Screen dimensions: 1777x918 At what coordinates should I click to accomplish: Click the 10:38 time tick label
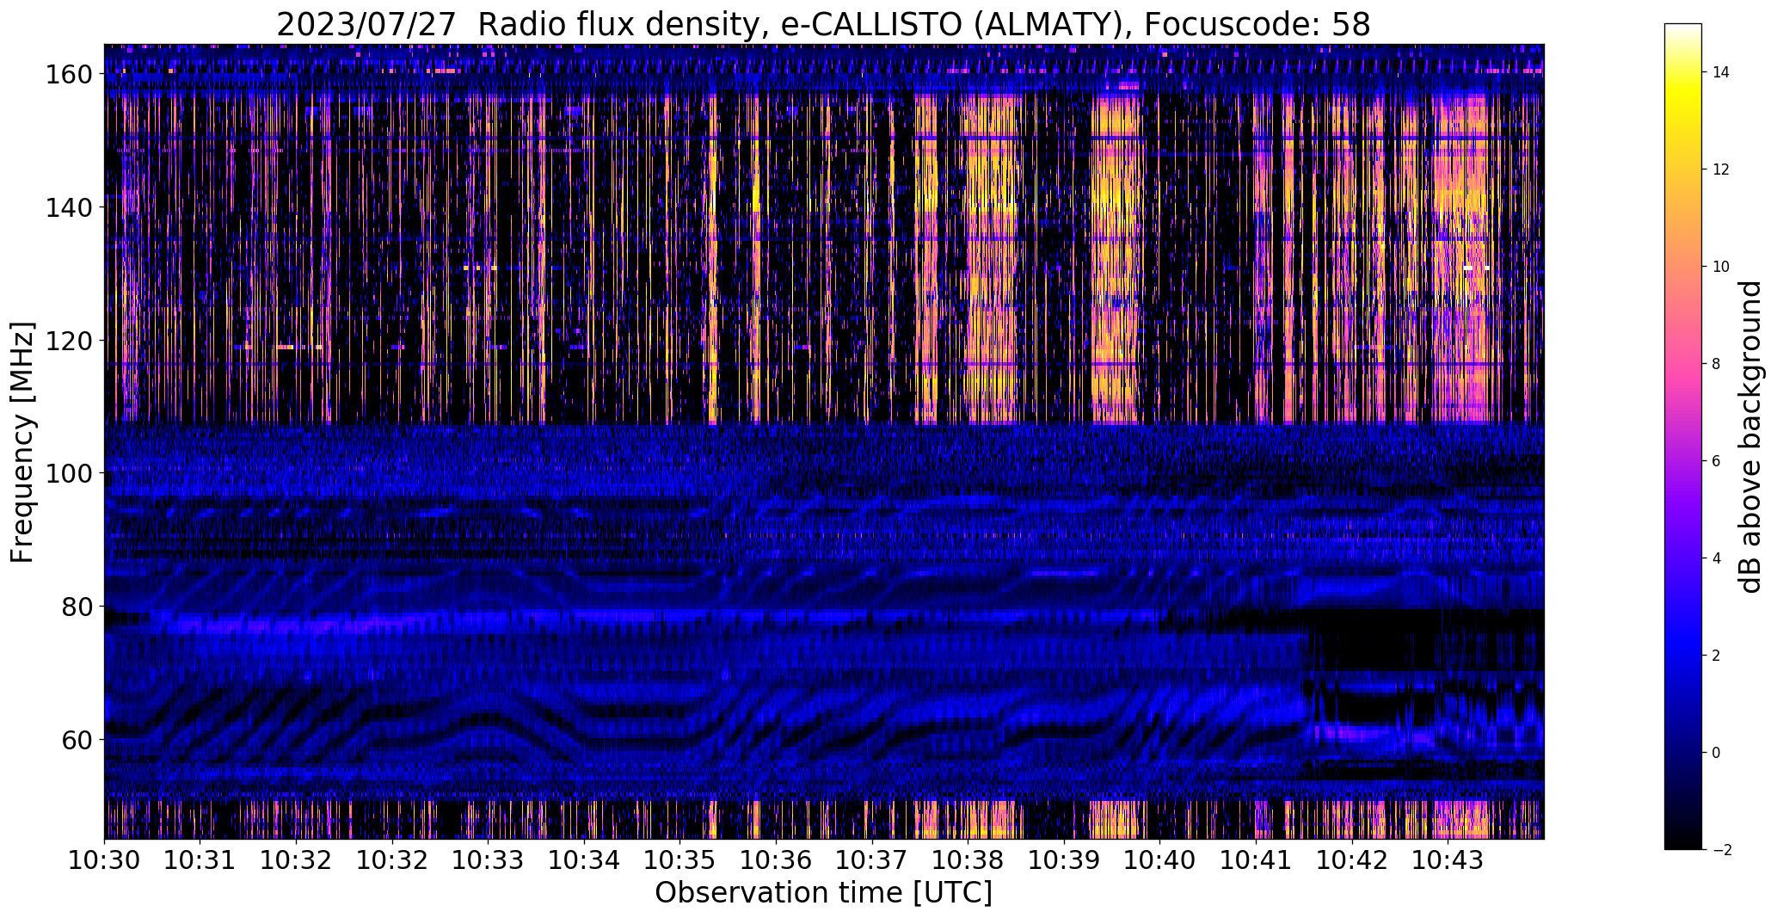tap(968, 860)
